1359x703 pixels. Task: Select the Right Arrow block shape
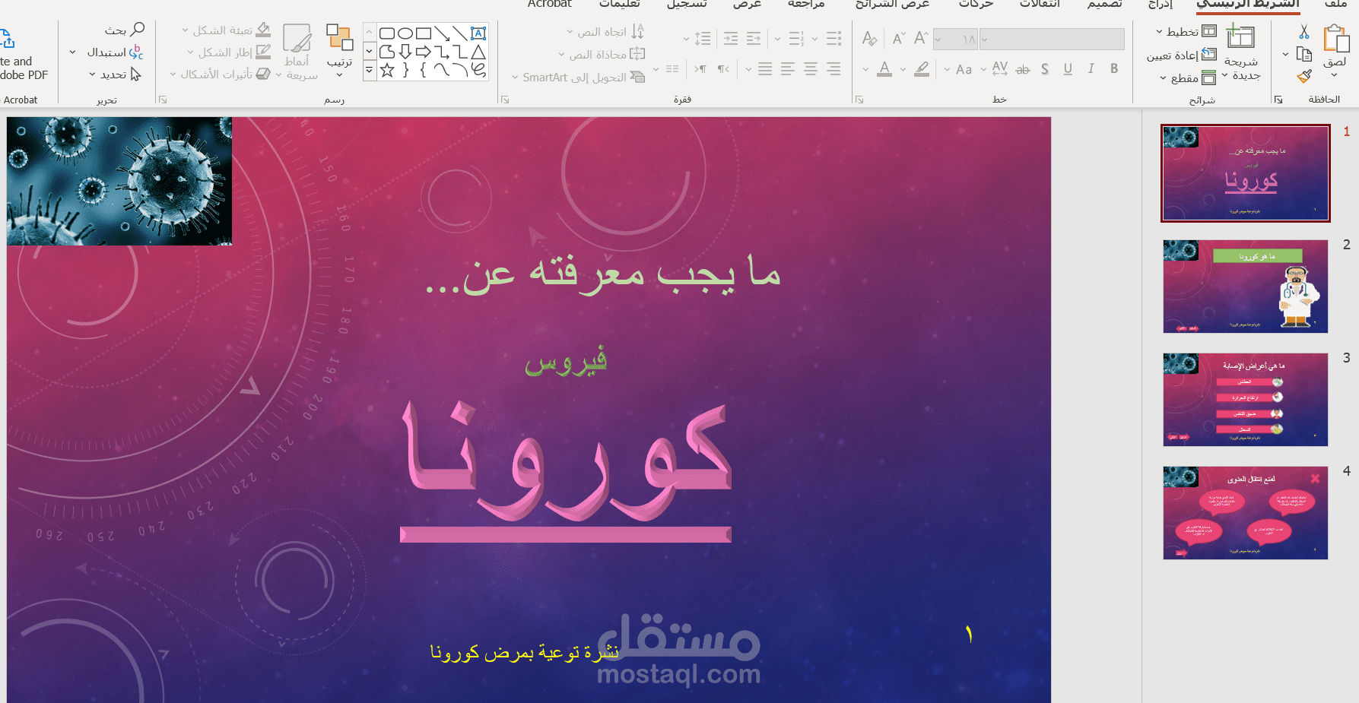(424, 52)
